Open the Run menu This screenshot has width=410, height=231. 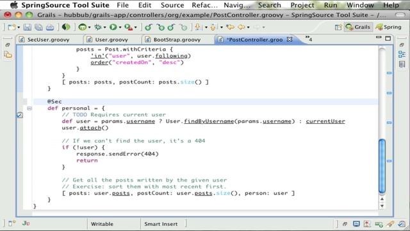point(331,5)
